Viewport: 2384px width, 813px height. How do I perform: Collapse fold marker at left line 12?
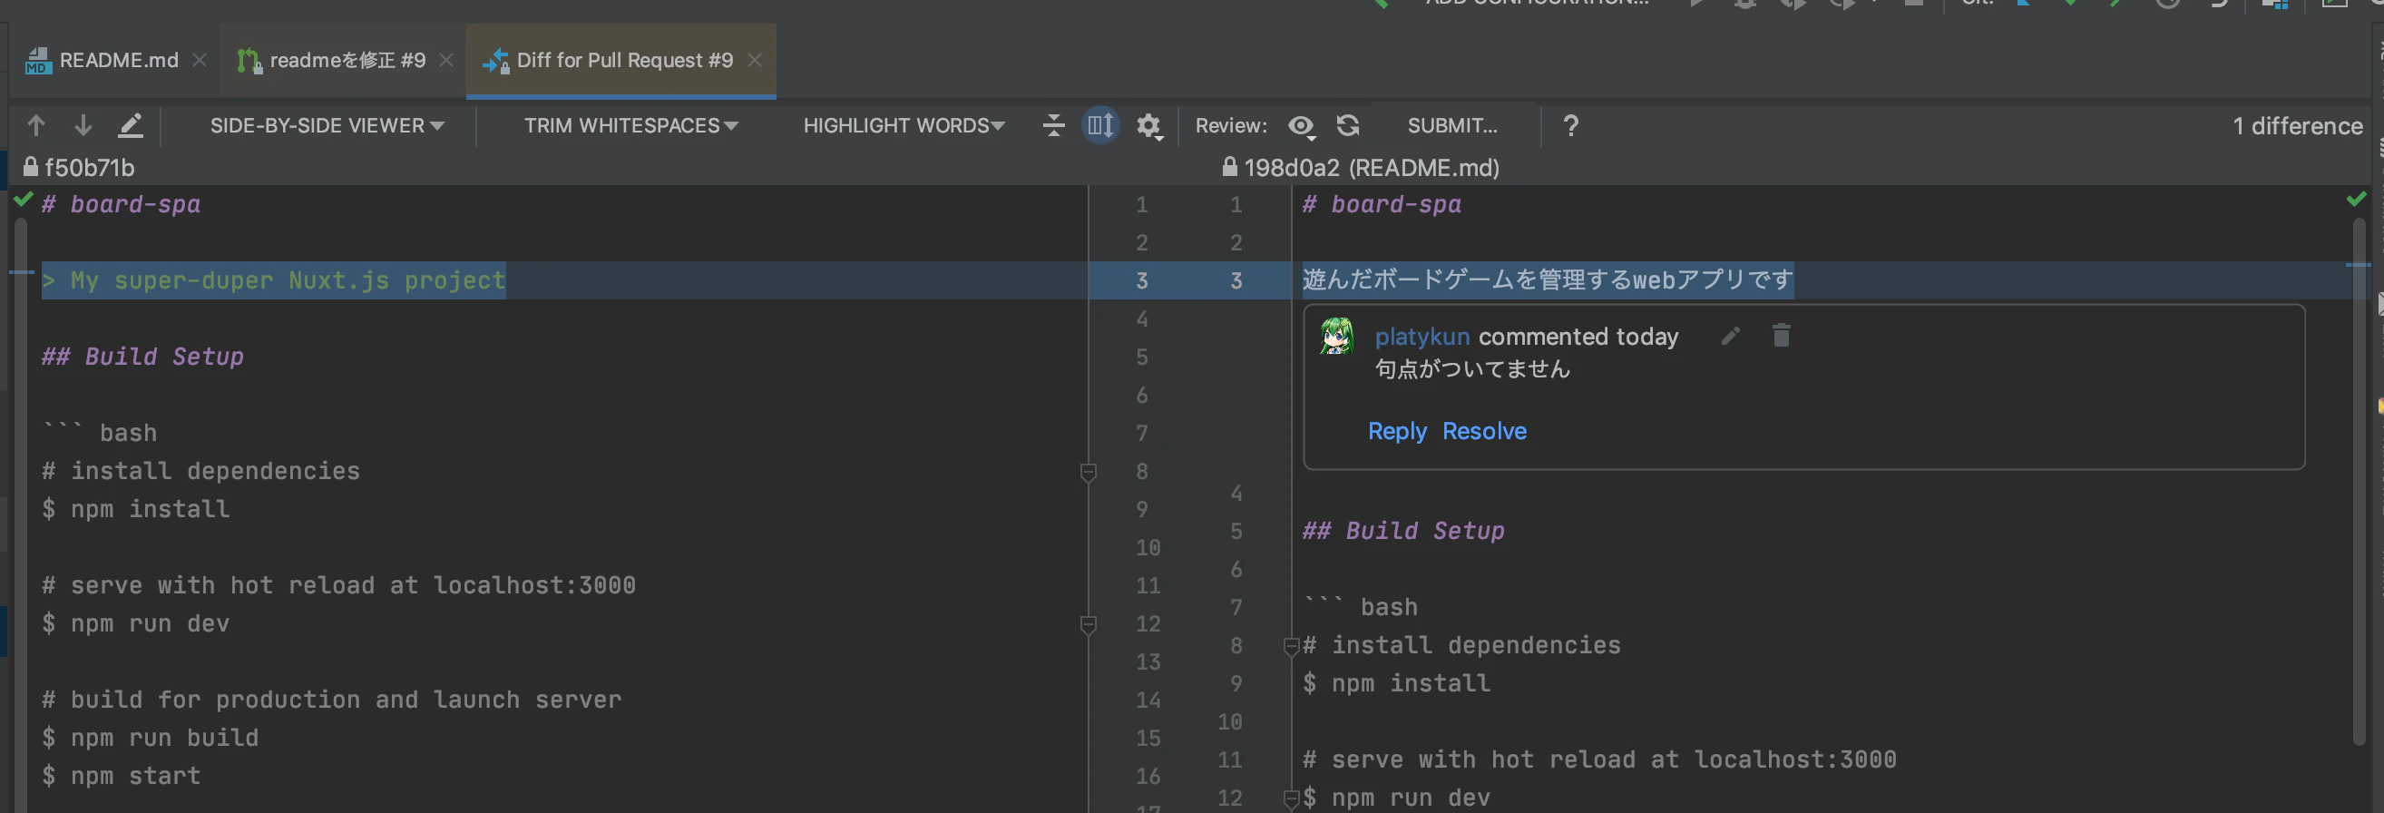[x=1089, y=625]
